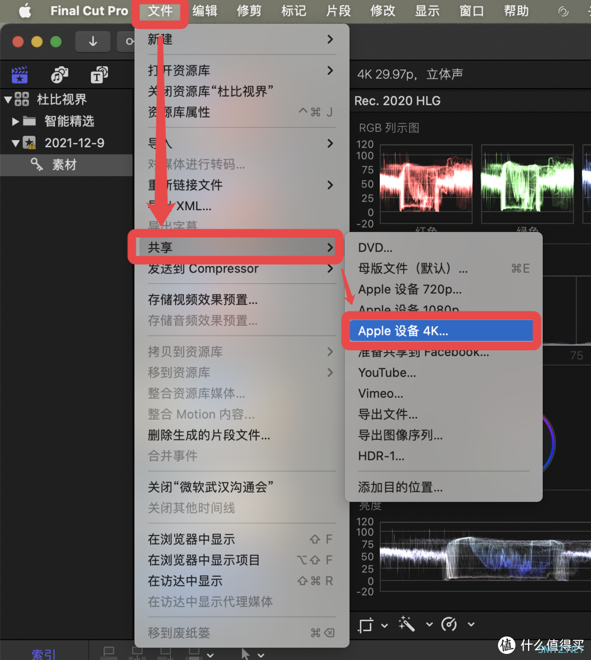Collapse the 杜比视界 library

click(x=8, y=100)
